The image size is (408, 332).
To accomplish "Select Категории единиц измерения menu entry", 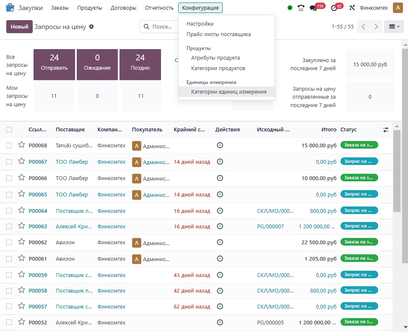I will tap(229, 92).
